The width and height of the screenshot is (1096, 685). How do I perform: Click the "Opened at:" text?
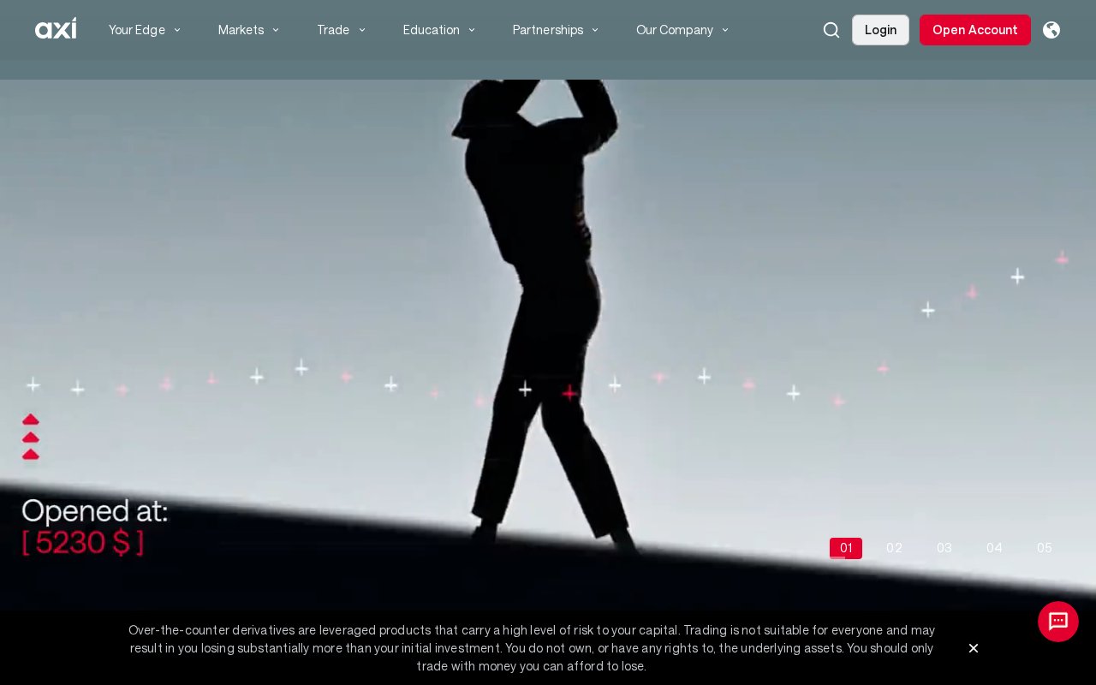point(94,511)
